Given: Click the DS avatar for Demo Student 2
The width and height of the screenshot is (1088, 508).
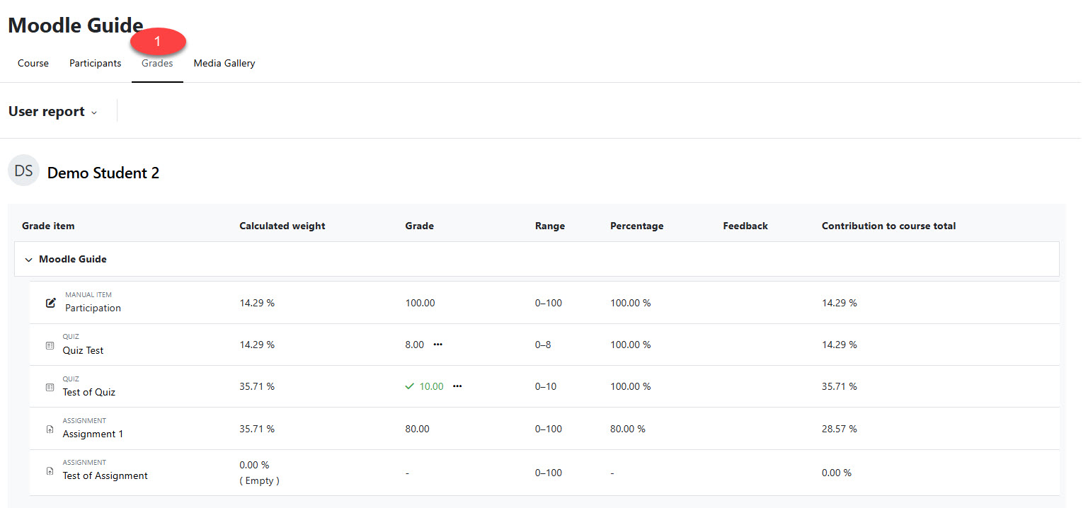Looking at the screenshot, I should pyautogui.click(x=23, y=171).
